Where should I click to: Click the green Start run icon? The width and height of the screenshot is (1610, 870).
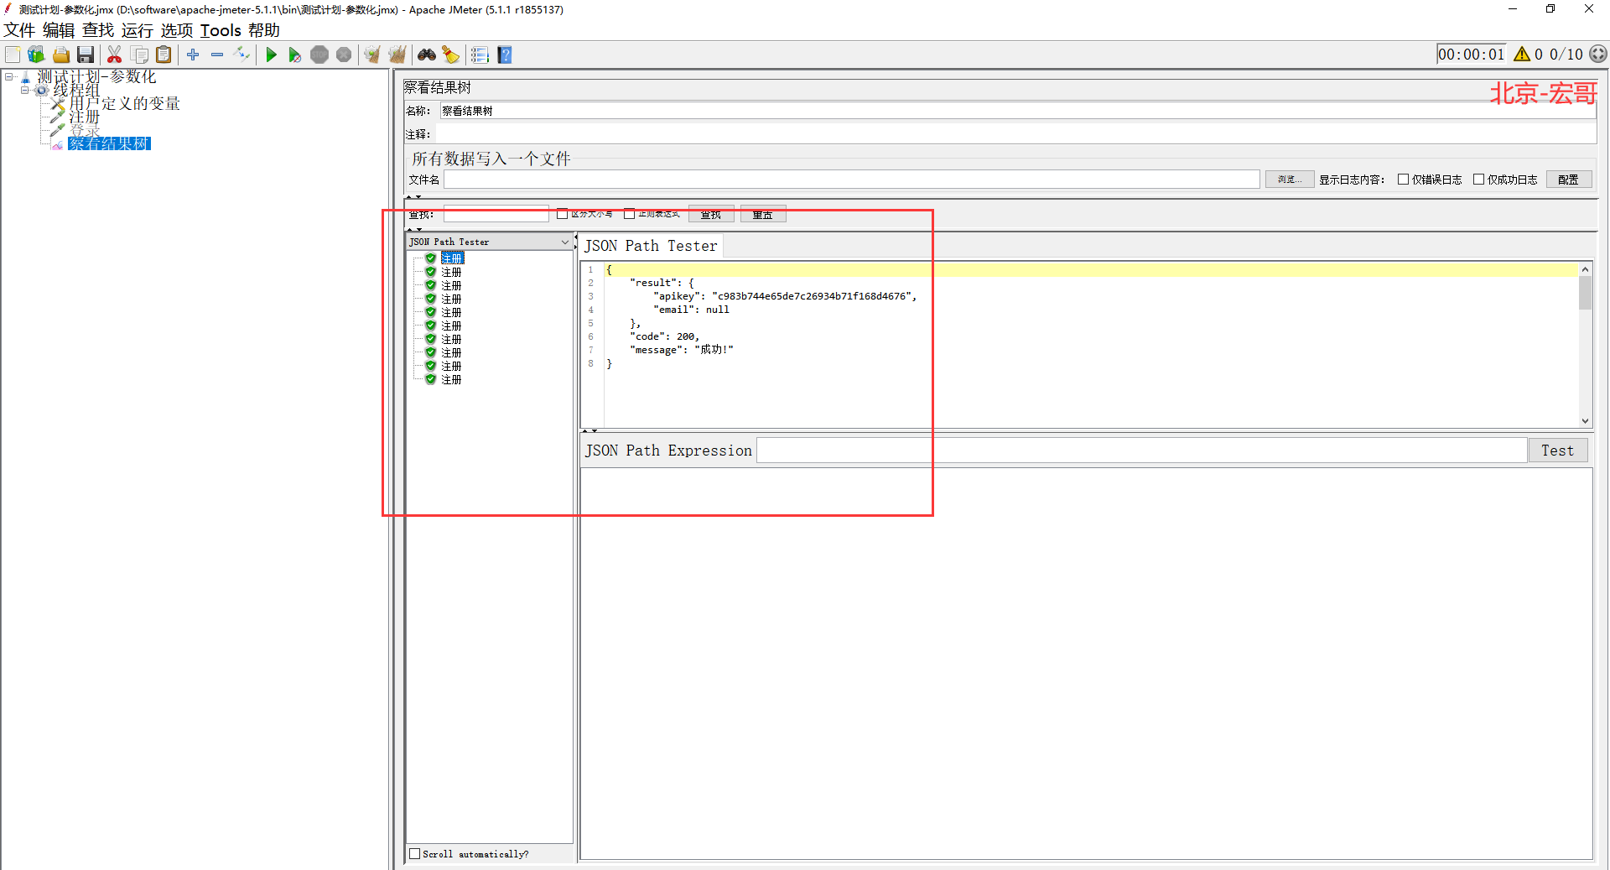(271, 55)
